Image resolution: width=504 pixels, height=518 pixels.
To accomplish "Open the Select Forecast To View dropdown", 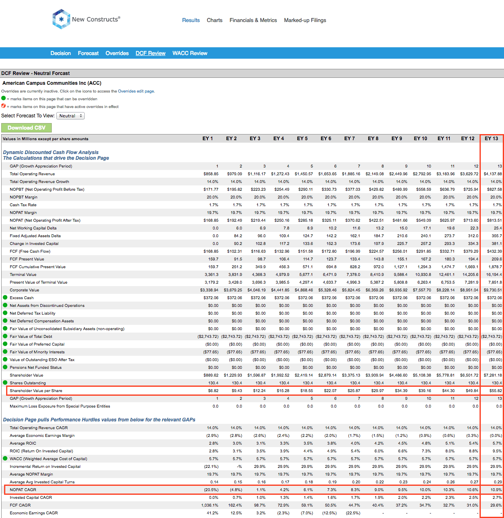I will pyautogui.click(x=70, y=116).
